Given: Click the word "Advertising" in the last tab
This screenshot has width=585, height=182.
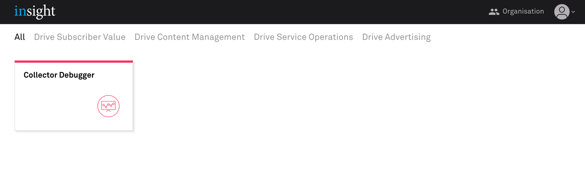Looking at the screenshot, I should 408,37.
